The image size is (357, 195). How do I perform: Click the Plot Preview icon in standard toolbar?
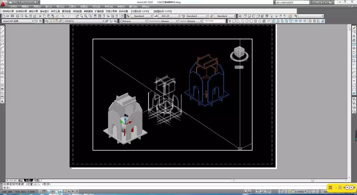pos(21,16)
